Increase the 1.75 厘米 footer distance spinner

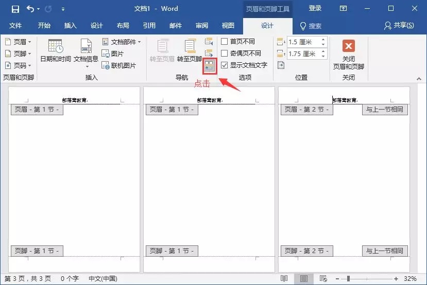323,51
